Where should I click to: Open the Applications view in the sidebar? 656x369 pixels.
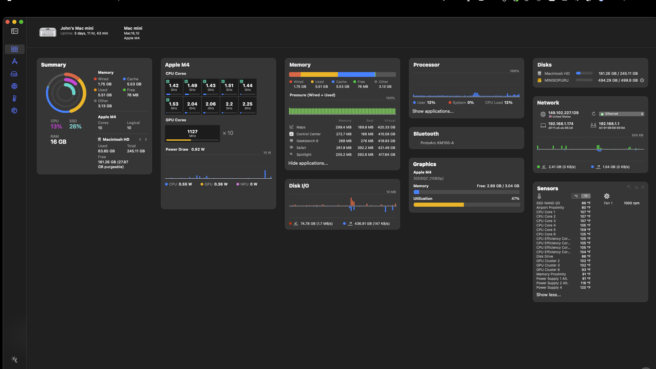pos(14,61)
